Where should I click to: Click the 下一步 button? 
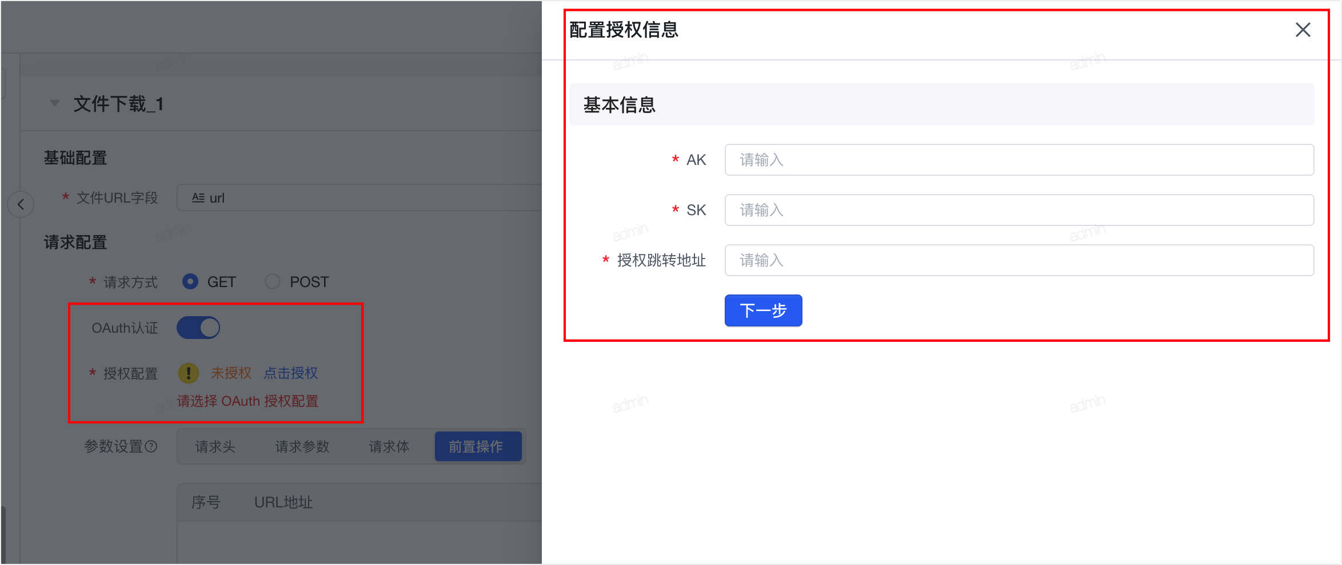(763, 310)
